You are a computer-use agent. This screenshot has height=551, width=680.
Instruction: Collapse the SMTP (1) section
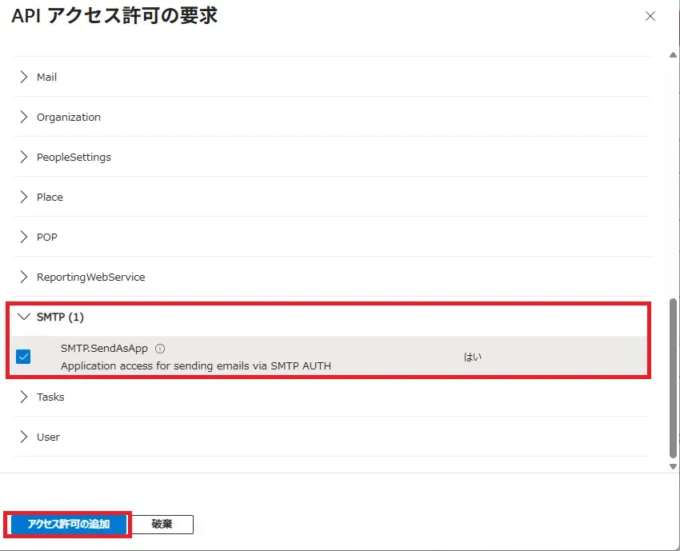[24, 317]
